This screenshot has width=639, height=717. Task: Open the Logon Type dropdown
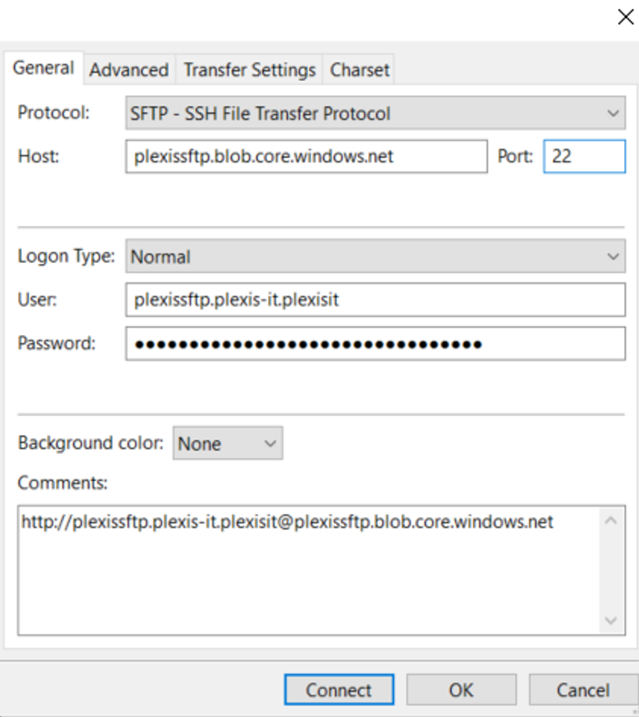point(376,256)
